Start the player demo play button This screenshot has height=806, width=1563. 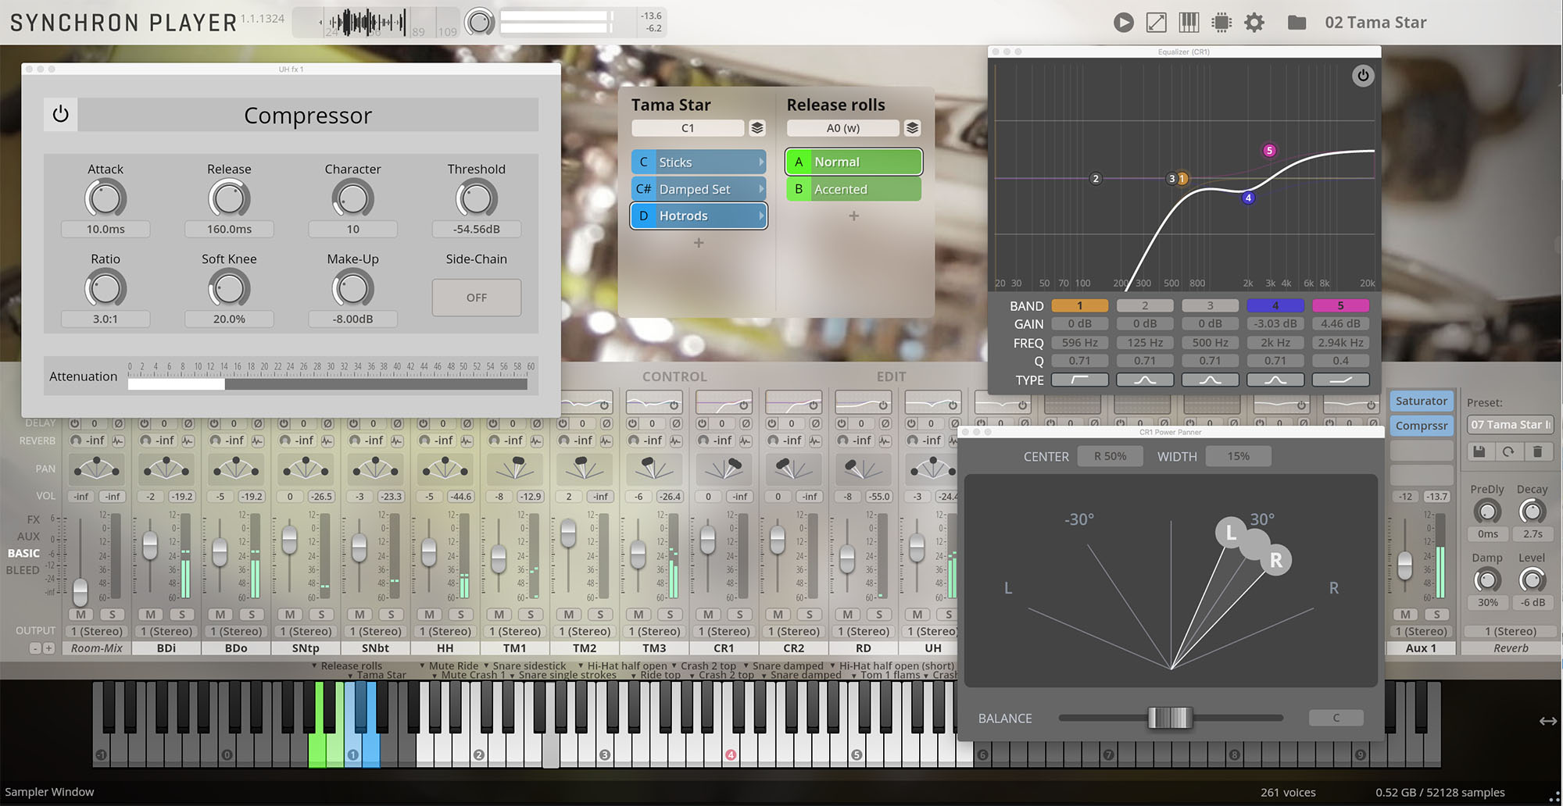(x=1124, y=23)
